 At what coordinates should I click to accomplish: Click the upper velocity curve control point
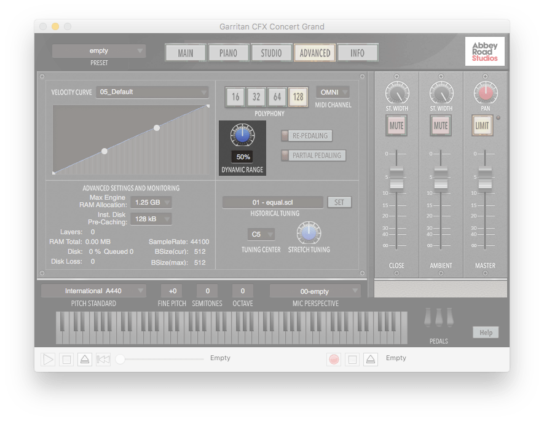157,128
